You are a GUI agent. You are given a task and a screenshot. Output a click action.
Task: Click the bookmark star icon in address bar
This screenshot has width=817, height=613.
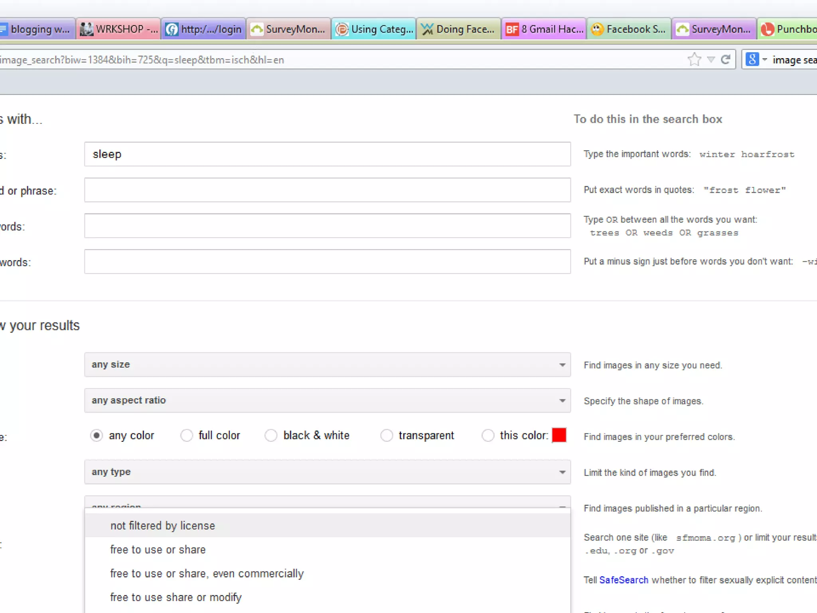point(694,59)
